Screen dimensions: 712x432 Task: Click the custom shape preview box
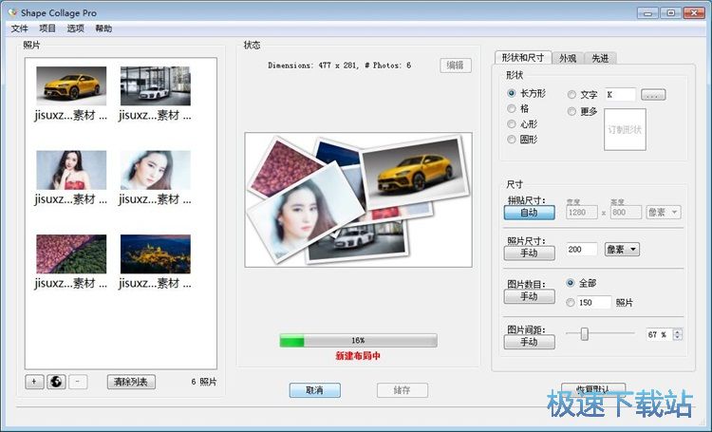click(x=625, y=129)
